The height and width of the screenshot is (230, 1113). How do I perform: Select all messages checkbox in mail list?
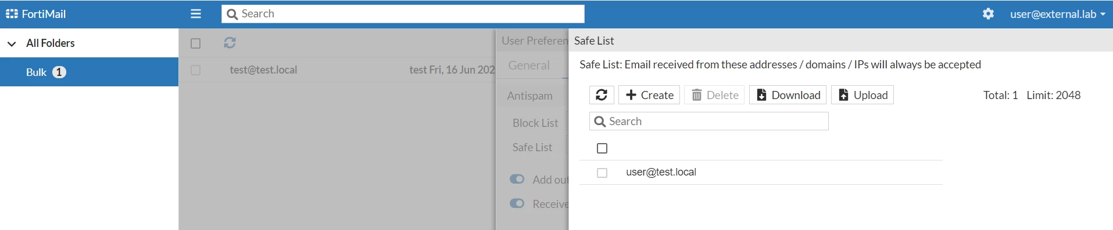pyautogui.click(x=196, y=43)
